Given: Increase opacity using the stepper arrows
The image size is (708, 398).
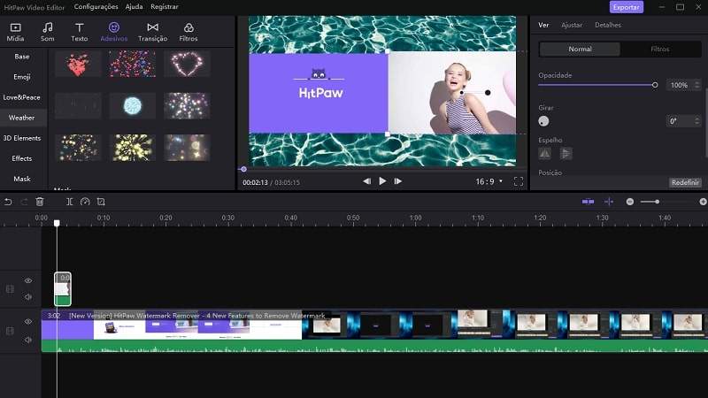Looking at the screenshot, I should [x=697, y=82].
